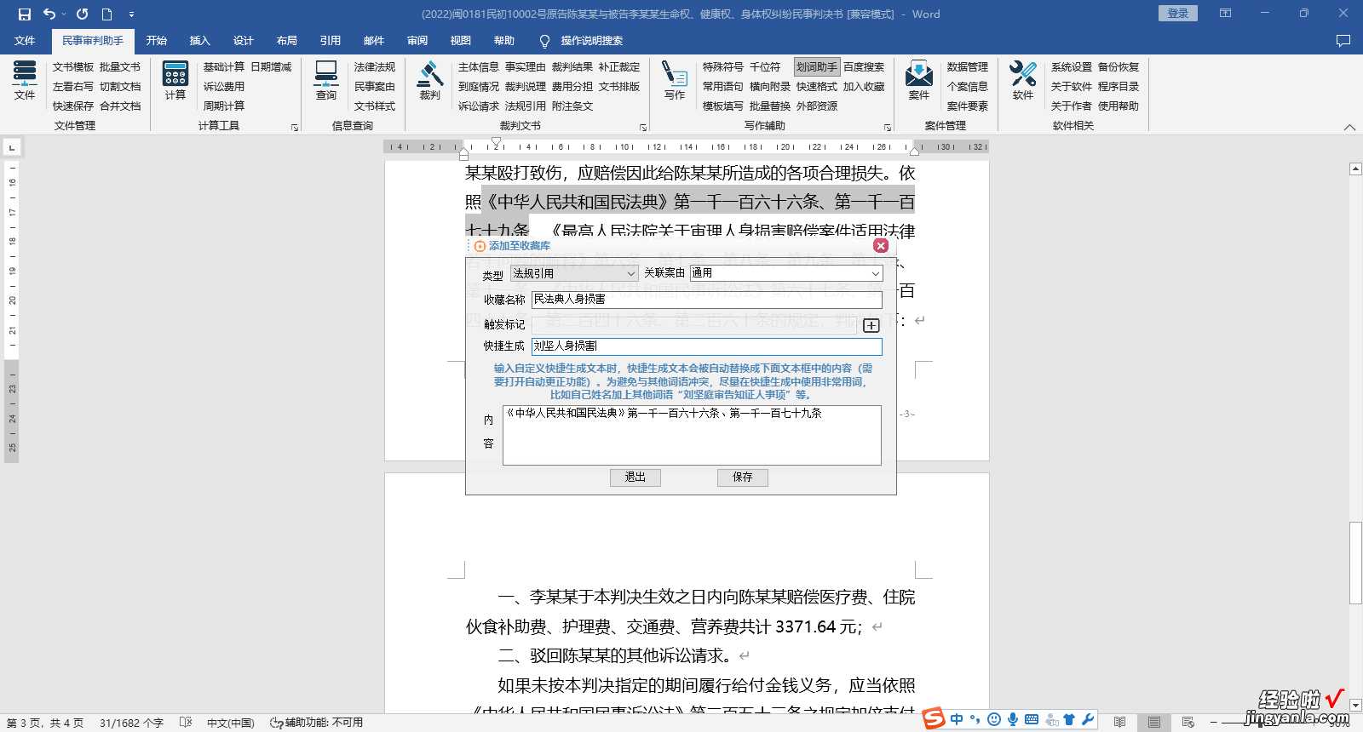
Task: Click the lightbulb 操作说明搜索 icon
Action: click(x=545, y=41)
